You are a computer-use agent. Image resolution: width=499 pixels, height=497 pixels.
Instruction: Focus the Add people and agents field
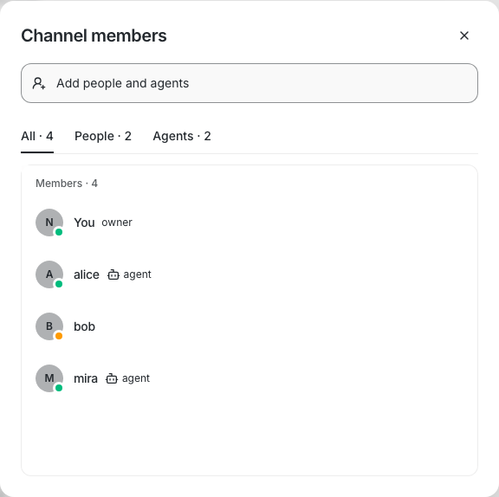coord(249,83)
